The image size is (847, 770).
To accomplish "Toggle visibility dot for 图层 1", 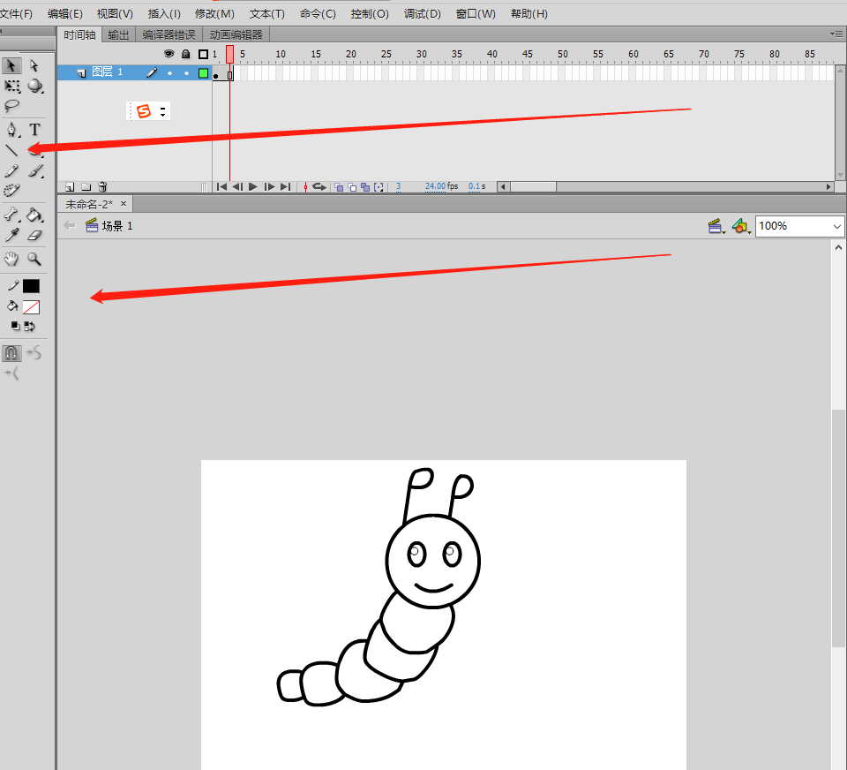I will [169, 73].
